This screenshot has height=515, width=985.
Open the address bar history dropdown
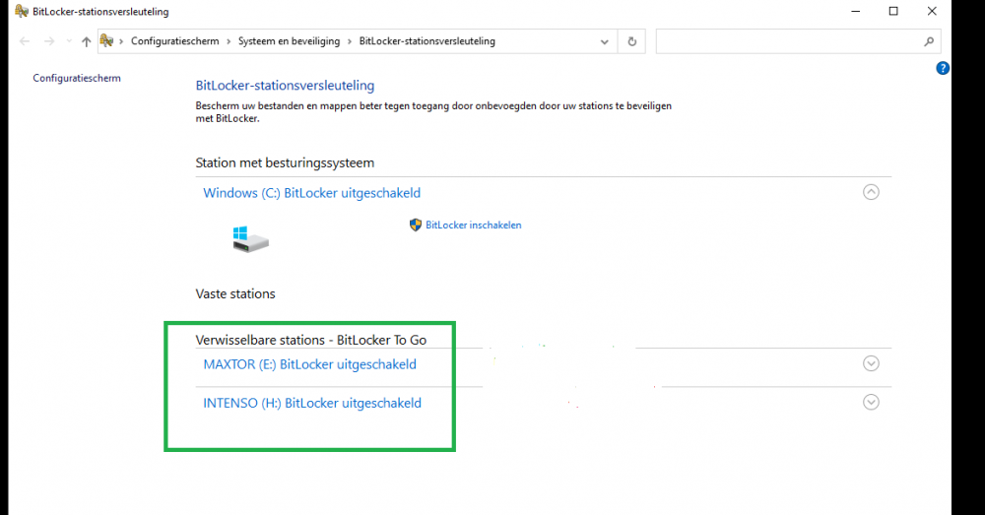tap(605, 41)
